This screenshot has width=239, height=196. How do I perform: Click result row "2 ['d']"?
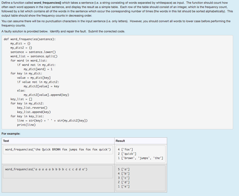click(124, 182)
